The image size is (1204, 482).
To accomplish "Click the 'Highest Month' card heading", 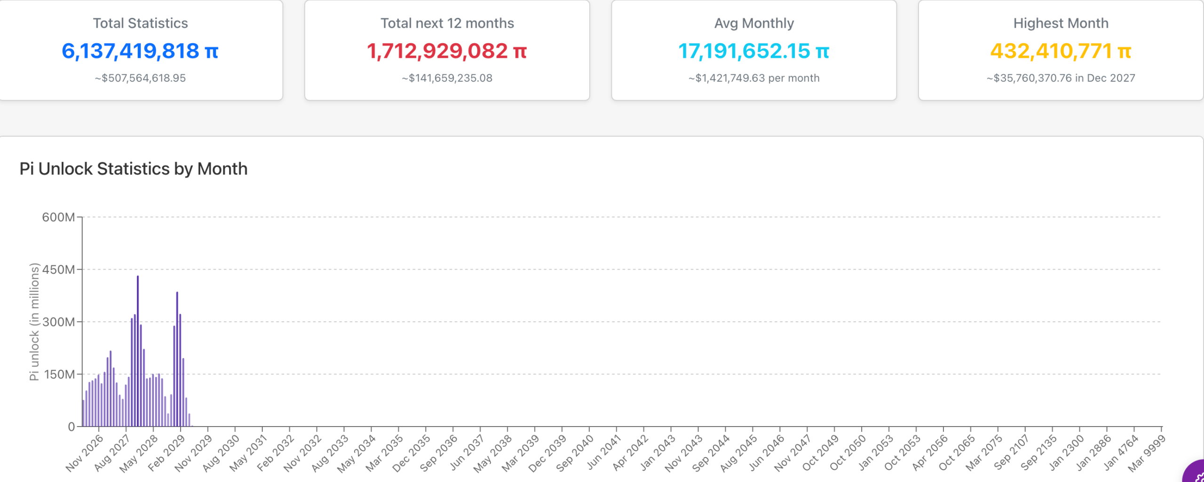I will coord(1061,23).
